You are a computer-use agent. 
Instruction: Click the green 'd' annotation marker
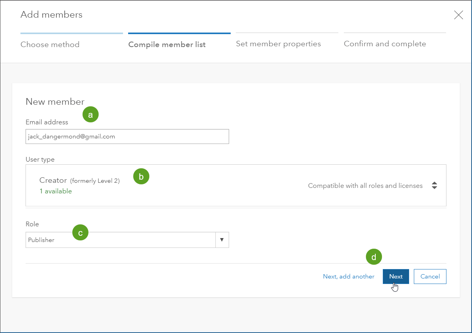374,257
